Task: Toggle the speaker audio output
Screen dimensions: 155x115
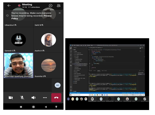Action: pos(34,98)
